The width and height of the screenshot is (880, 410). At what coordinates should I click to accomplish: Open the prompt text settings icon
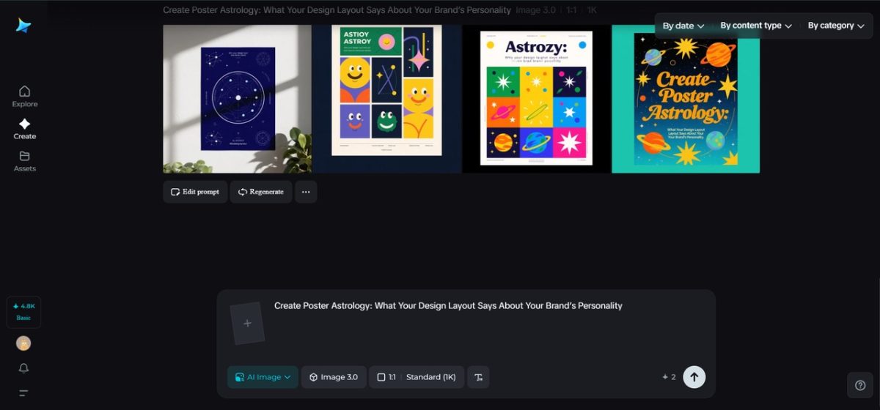[478, 377]
